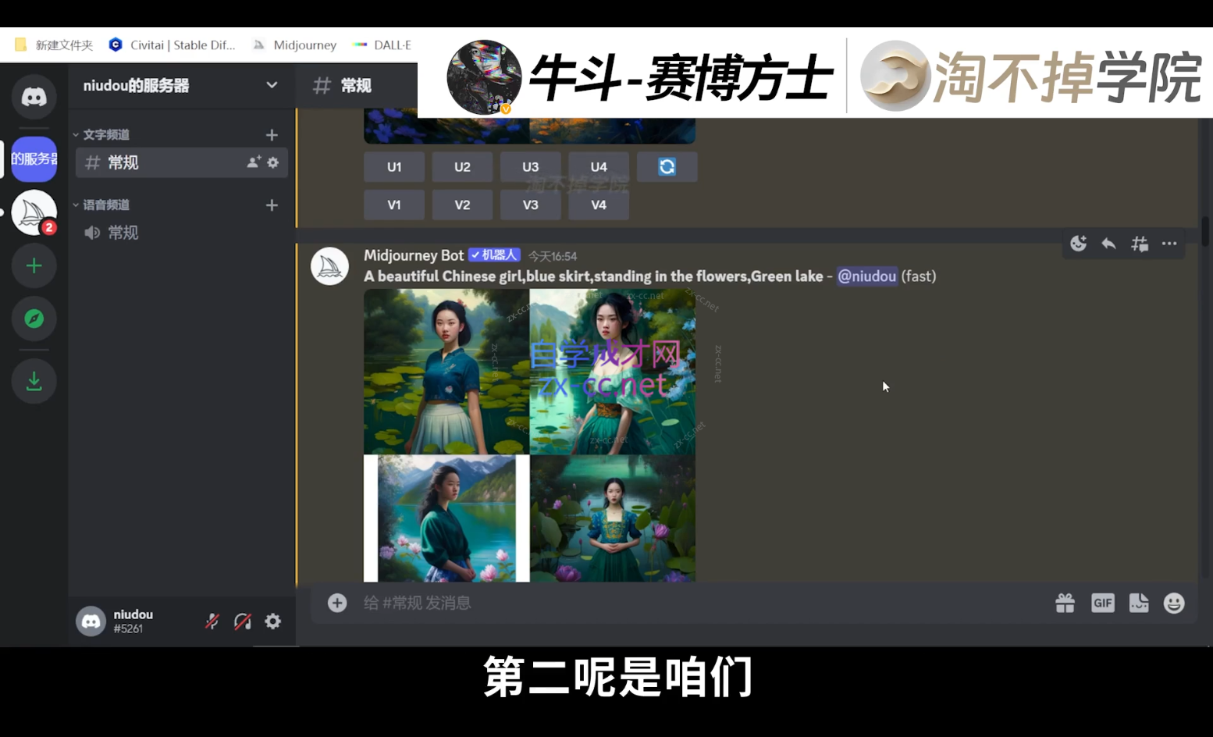
Task: Click the download apps icon
Action: [34, 381]
